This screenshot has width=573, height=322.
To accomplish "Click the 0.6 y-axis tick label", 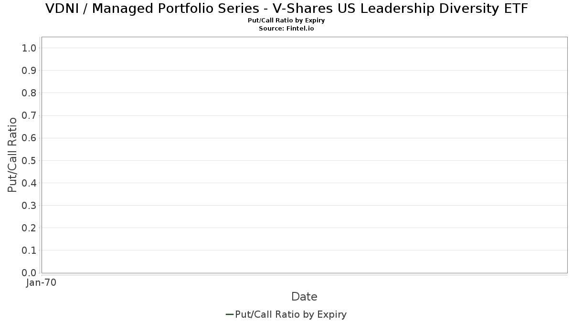I will click(29, 138).
